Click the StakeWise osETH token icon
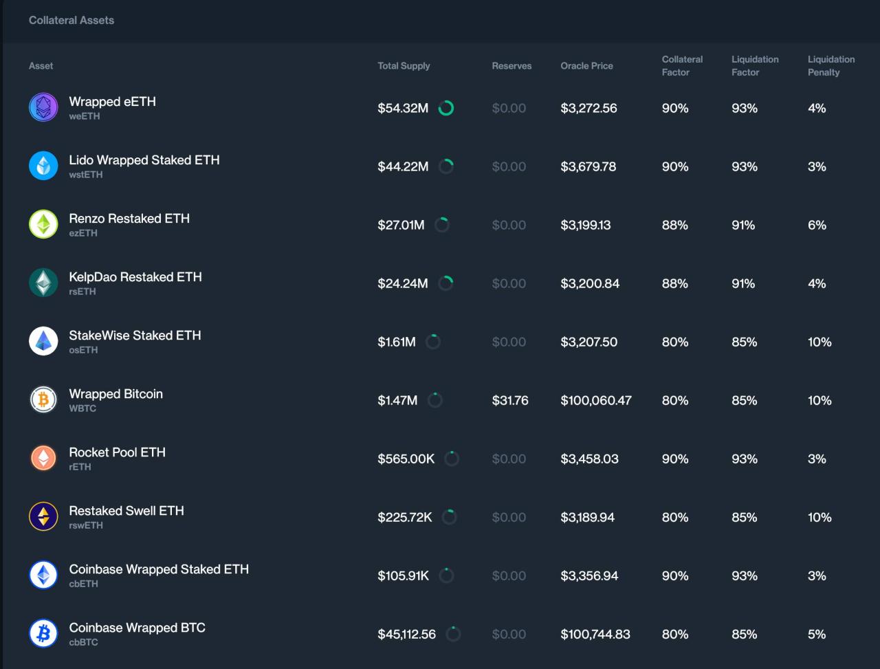 point(43,342)
